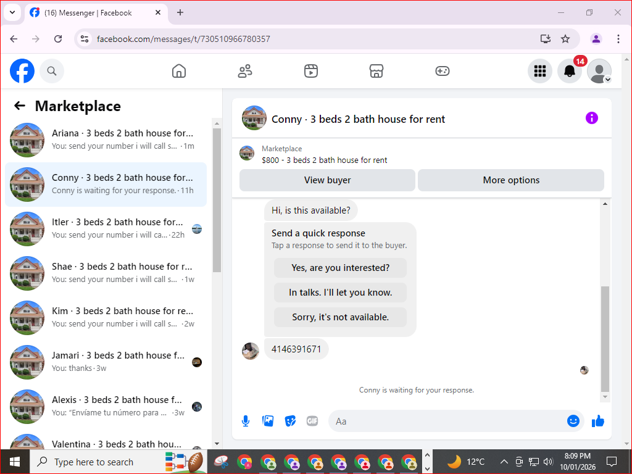Open the Video/Reels icon
Screen dimensions: 632x474
tap(311, 71)
